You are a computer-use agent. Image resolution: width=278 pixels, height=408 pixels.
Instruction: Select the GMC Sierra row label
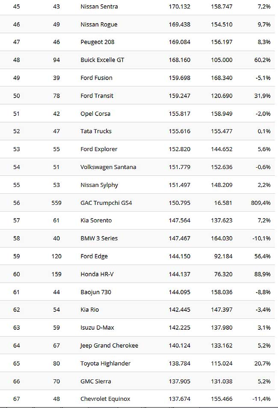tap(95, 381)
